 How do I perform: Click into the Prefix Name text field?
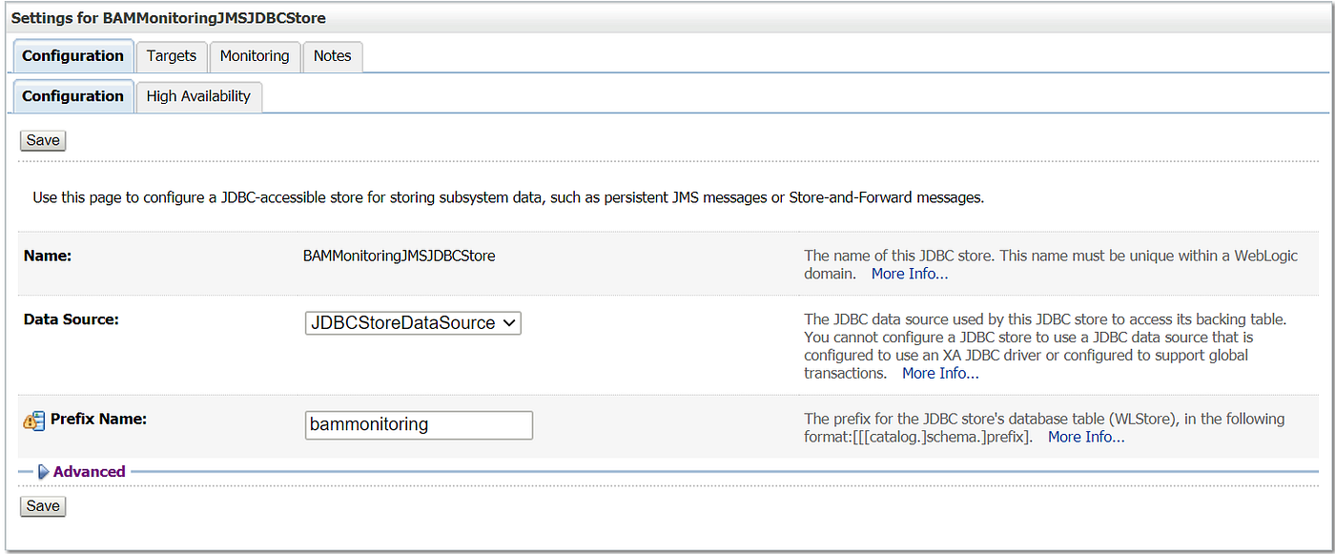[419, 425]
